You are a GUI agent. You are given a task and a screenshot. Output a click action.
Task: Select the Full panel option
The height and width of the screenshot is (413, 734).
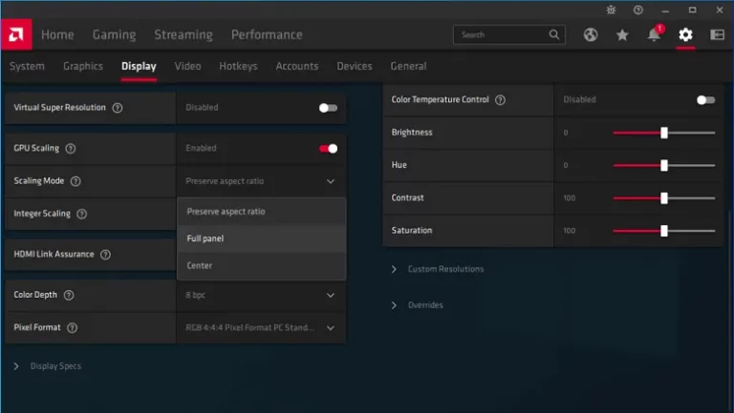[x=261, y=238]
